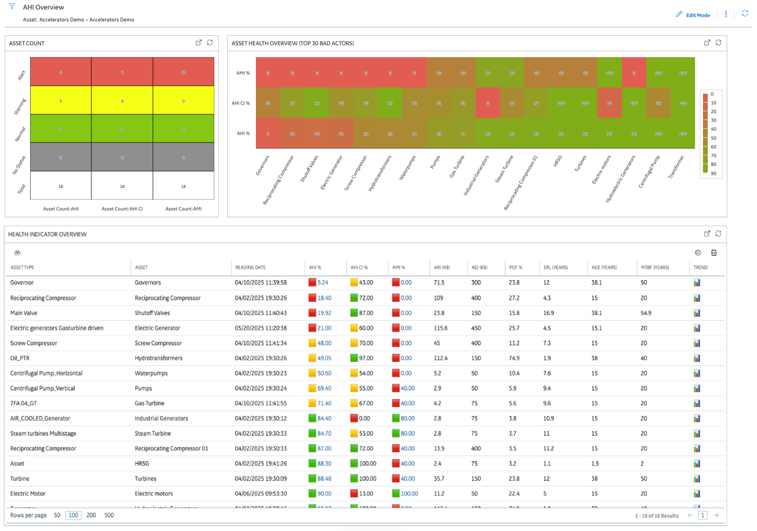Viewport: 757px width, 531px height.
Task: Set rows per page to 200
Action: coord(91,515)
